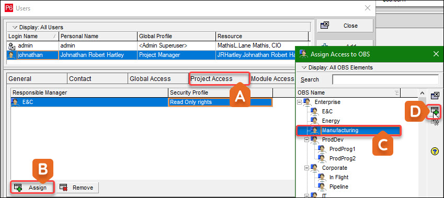Open the Project Access tab

[219, 79]
